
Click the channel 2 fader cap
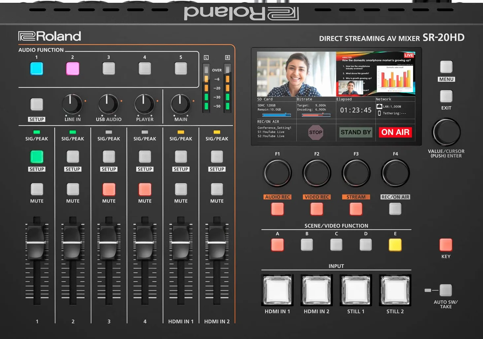pyautogui.click(x=73, y=242)
